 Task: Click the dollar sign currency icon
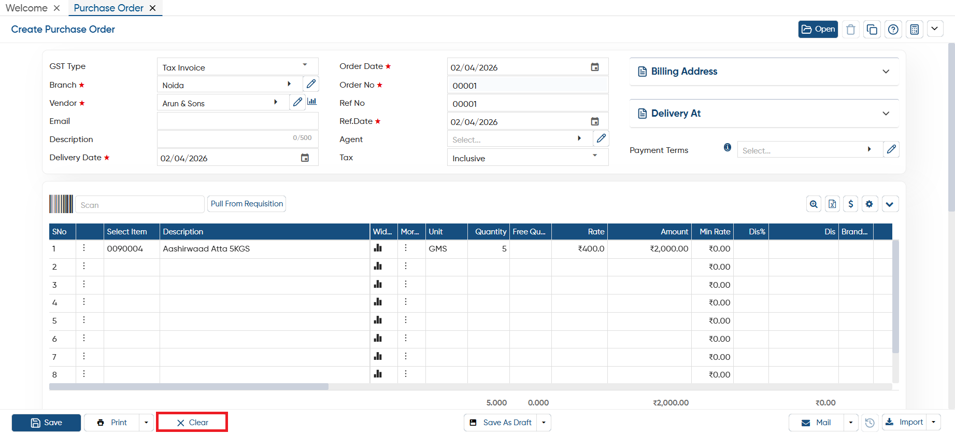[x=850, y=204]
